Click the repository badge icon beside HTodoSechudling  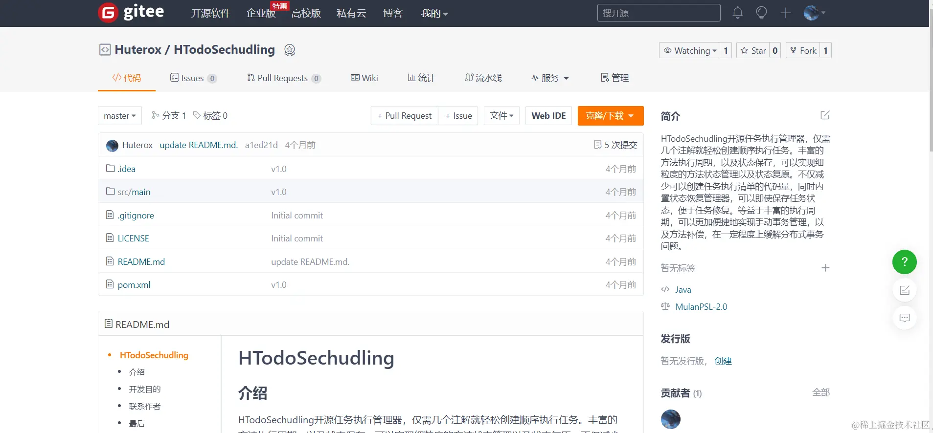click(x=290, y=50)
